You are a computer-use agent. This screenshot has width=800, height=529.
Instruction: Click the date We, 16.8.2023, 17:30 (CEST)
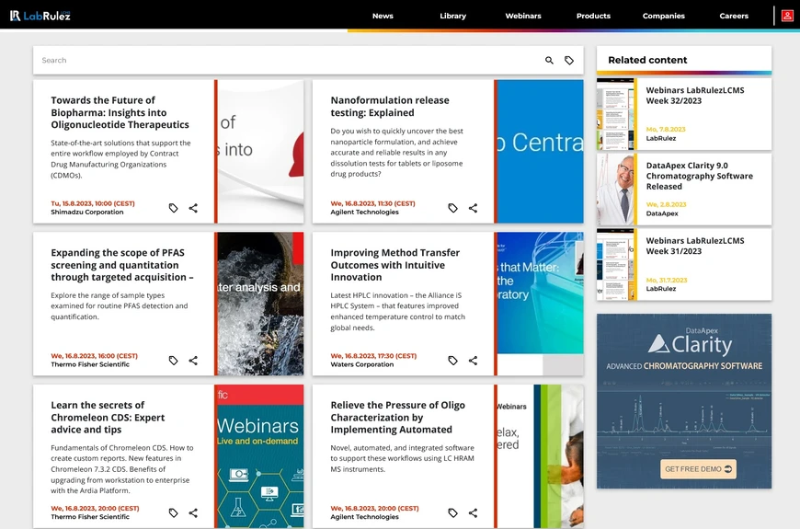click(x=373, y=356)
